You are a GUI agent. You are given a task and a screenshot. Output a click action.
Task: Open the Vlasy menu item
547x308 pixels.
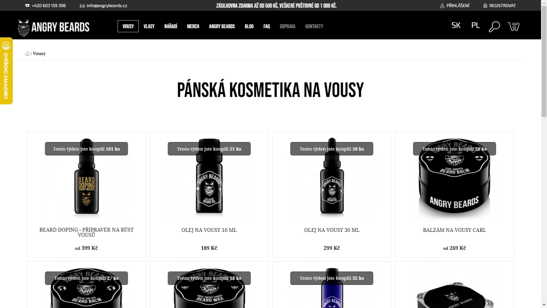pos(149,26)
